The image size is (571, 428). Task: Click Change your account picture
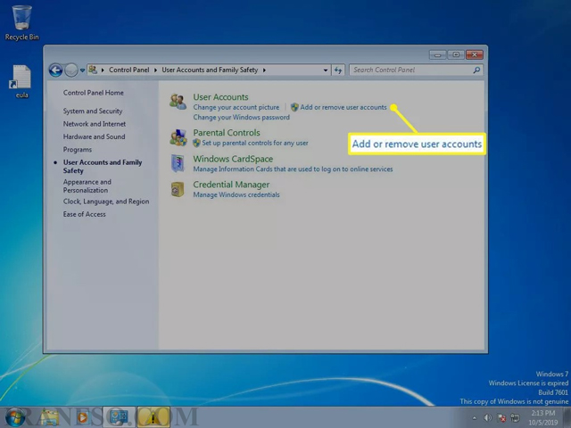tap(236, 107)
